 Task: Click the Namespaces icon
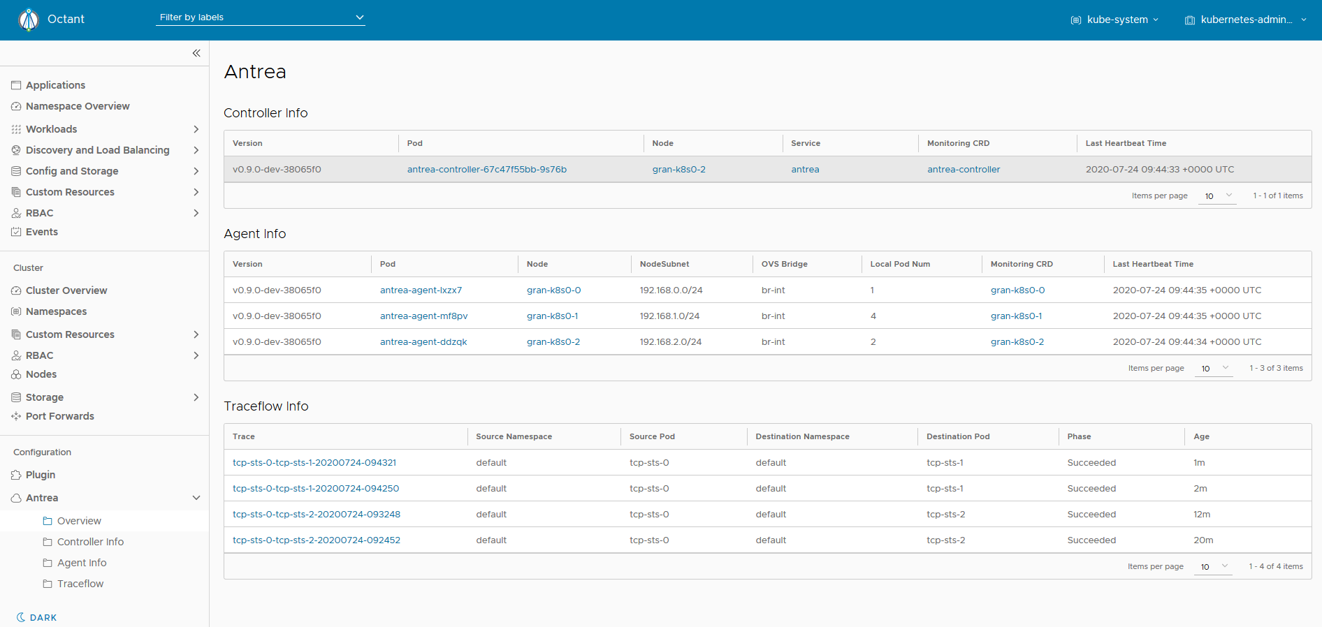pyautogui.click(x=16, y=311)
